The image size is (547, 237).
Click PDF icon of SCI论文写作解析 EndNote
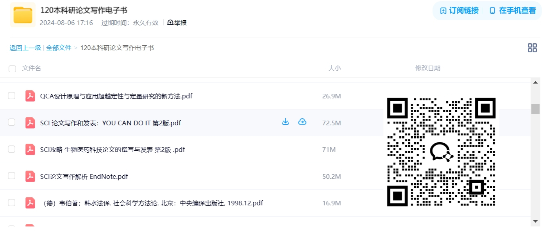click(30, 176)
